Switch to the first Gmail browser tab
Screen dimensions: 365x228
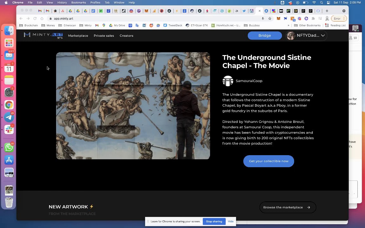pos(40,11)
